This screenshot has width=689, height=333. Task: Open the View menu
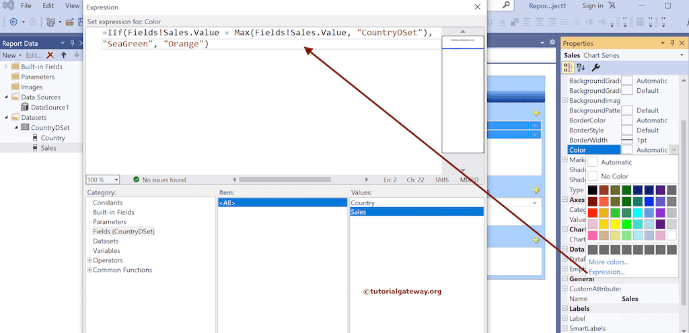73,5
